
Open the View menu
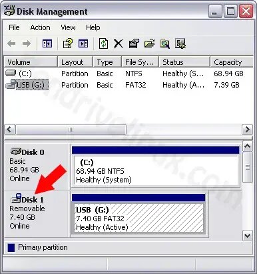coord(68,27)
